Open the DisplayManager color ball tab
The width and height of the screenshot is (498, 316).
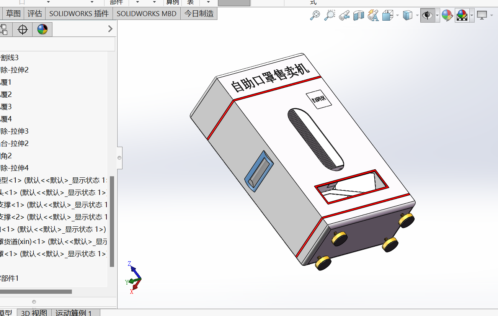(x=42, y=29)
